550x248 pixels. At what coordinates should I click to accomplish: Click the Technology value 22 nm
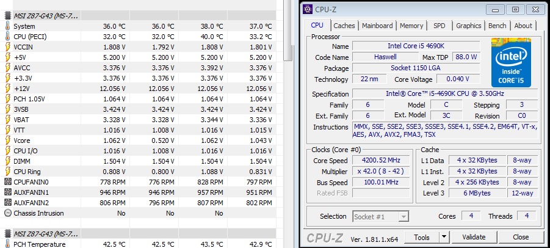(369, 79)
